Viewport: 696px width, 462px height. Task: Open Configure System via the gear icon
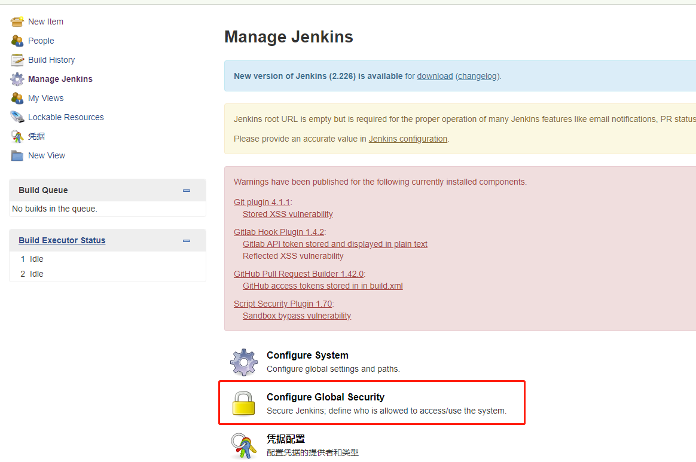coord(243,362)
